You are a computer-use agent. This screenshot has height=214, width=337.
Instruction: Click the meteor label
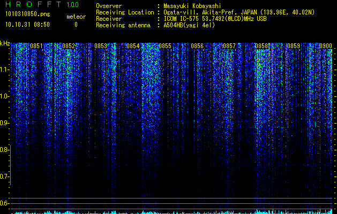tap(76, 17)
